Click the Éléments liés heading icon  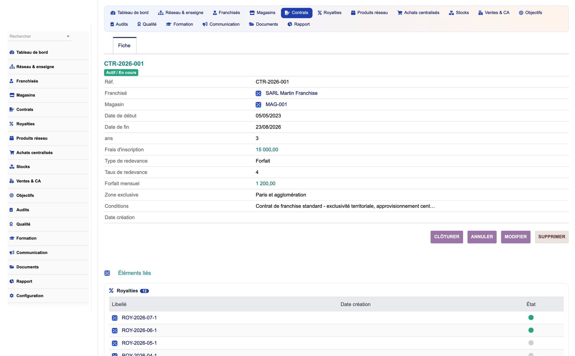pos(107,273)
